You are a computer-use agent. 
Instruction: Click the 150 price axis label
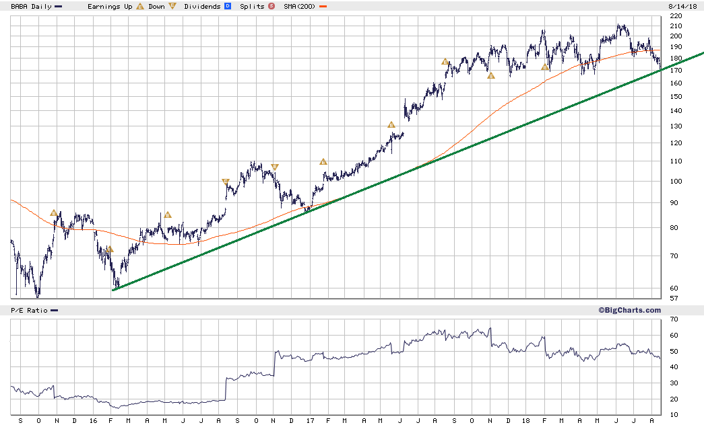pos(676,96)
